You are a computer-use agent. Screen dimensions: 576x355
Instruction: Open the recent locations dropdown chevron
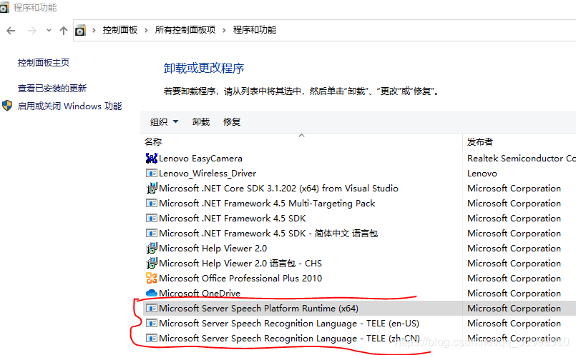point(49,31)
